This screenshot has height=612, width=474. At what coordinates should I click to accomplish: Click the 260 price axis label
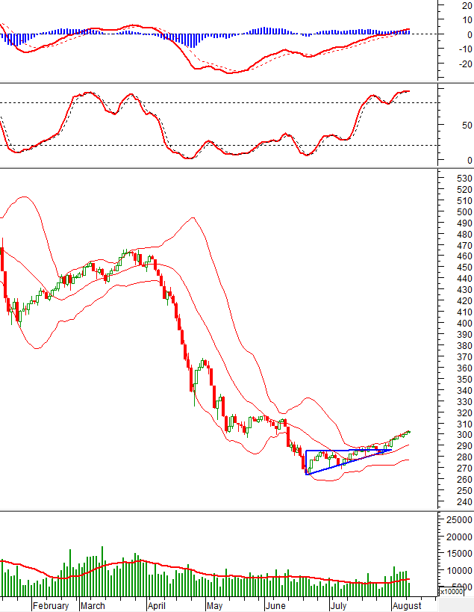(464, 480)
